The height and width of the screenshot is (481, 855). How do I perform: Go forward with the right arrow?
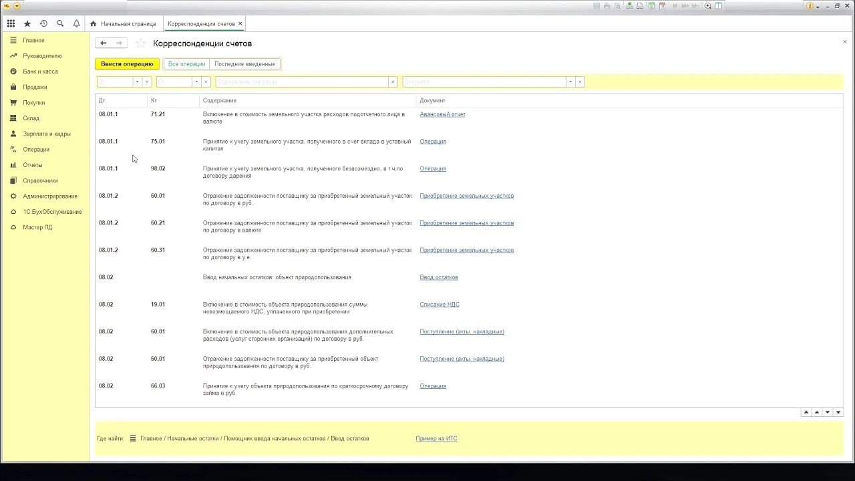[120, 43]
